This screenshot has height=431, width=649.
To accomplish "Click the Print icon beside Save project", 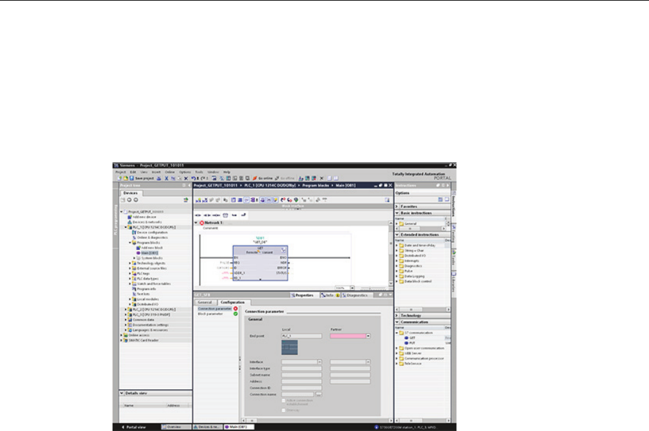I will [159, 178].
